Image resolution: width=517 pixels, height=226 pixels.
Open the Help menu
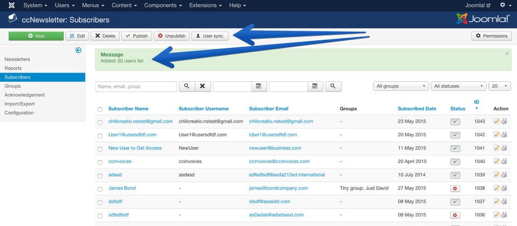238,5
